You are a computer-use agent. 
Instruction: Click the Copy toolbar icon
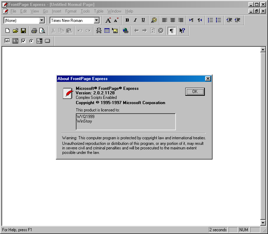[x=61, y=31]
